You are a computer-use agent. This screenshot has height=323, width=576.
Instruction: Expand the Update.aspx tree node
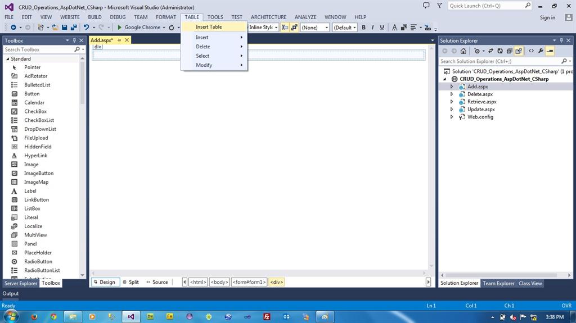pos(452,110)
